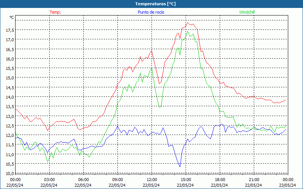Click the 21:00 time axis label
The height and width of the screenshot is (189, 303).
point(254,180)
